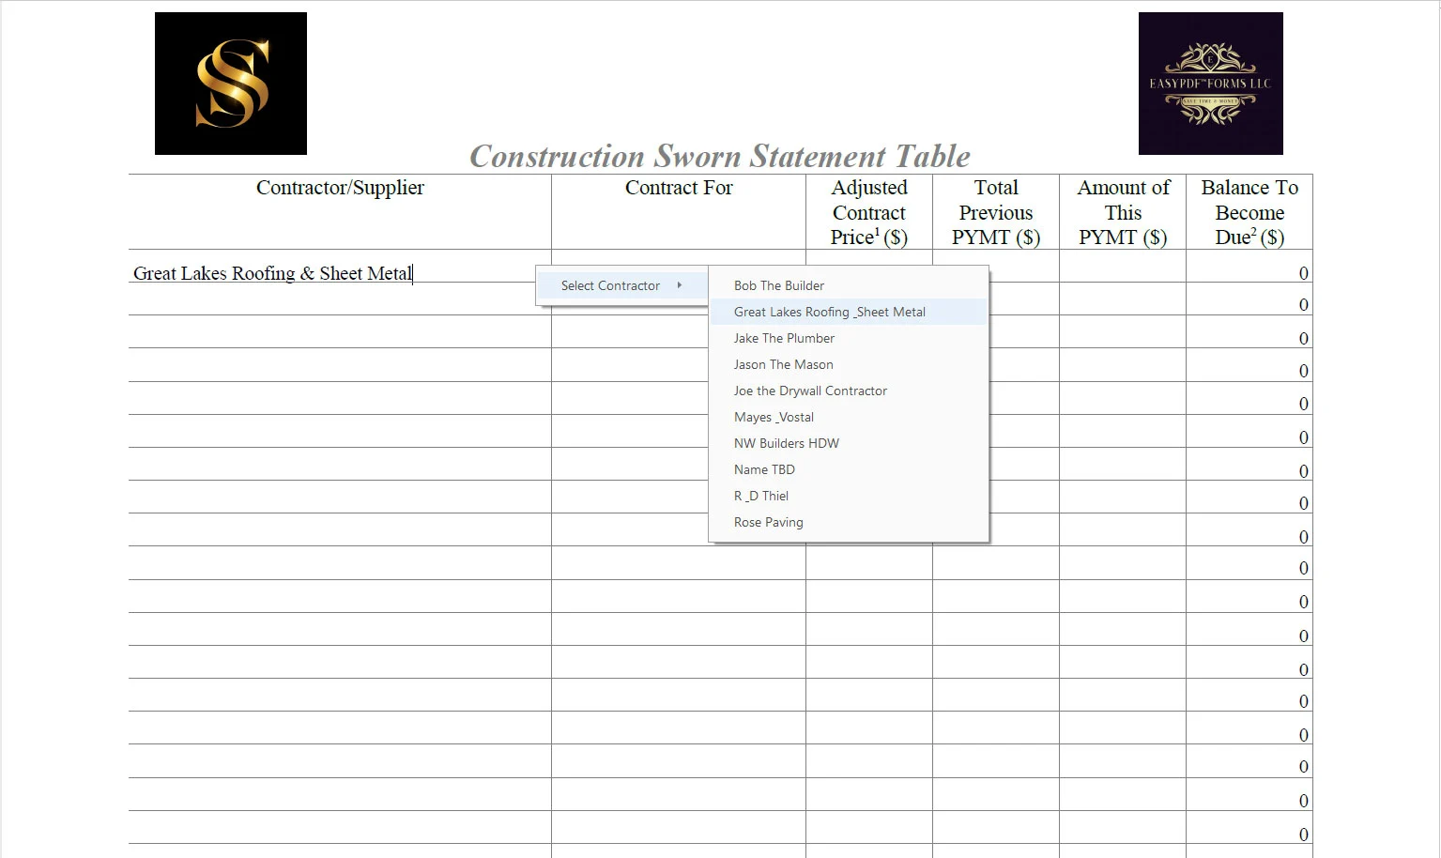Select "Jason The Mason" from the submenu
This screenshot has height=858, width=1441.
[x=783, y=364]
